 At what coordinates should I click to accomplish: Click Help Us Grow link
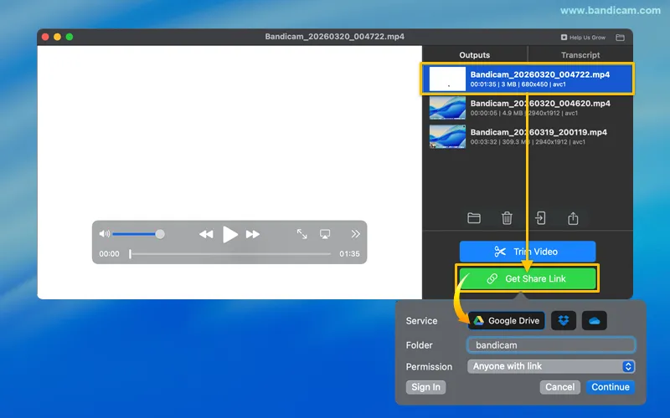[583, 38]
